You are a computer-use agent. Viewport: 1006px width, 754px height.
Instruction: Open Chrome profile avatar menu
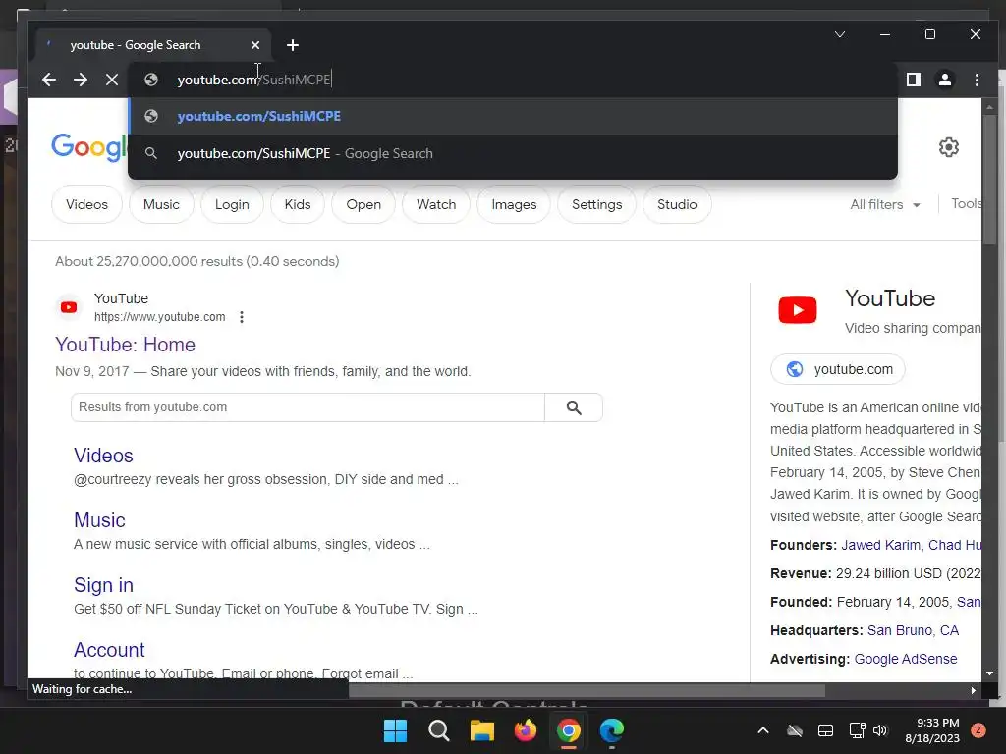[945, 80]
